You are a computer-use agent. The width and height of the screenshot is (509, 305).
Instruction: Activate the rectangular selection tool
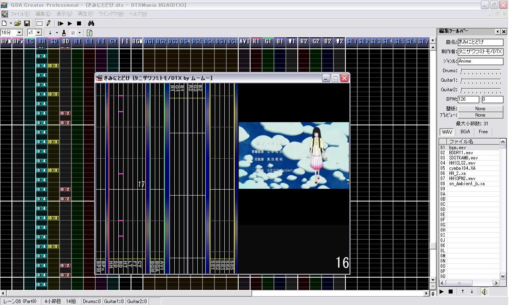point(39,23)
